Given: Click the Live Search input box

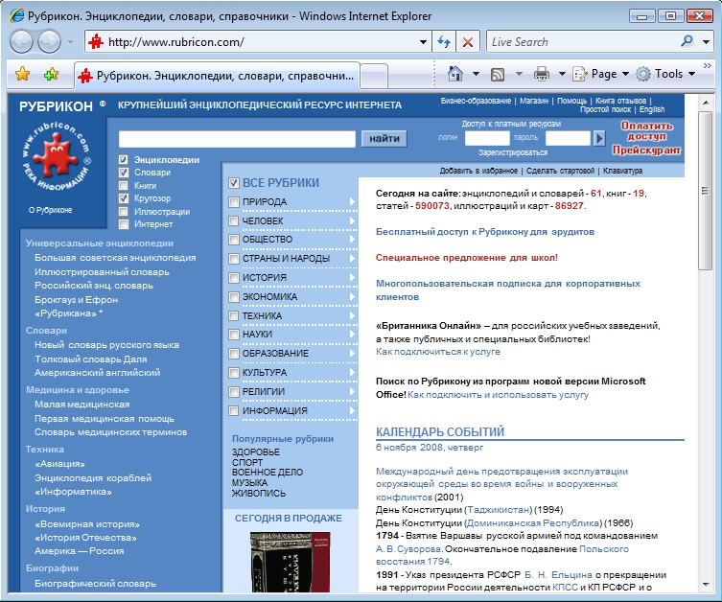Looking at the screenshot, I should tap(584, 42).
